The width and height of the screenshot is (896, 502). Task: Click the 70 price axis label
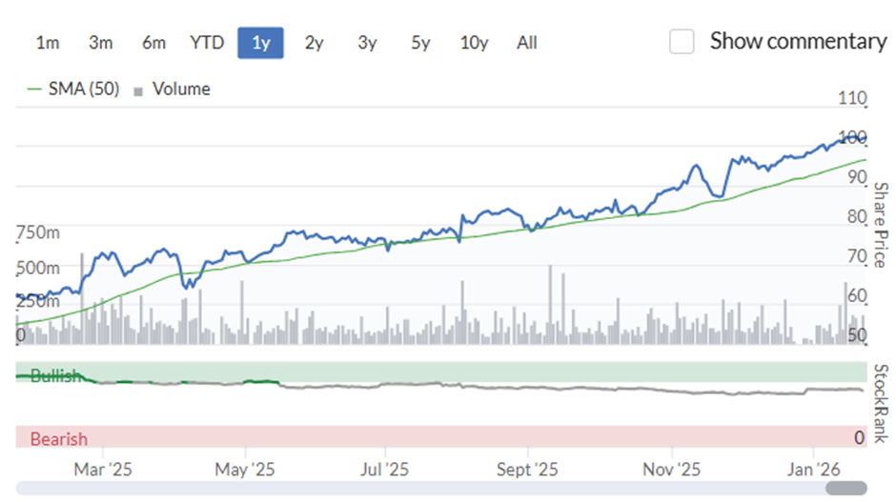(x=857, y=256)
